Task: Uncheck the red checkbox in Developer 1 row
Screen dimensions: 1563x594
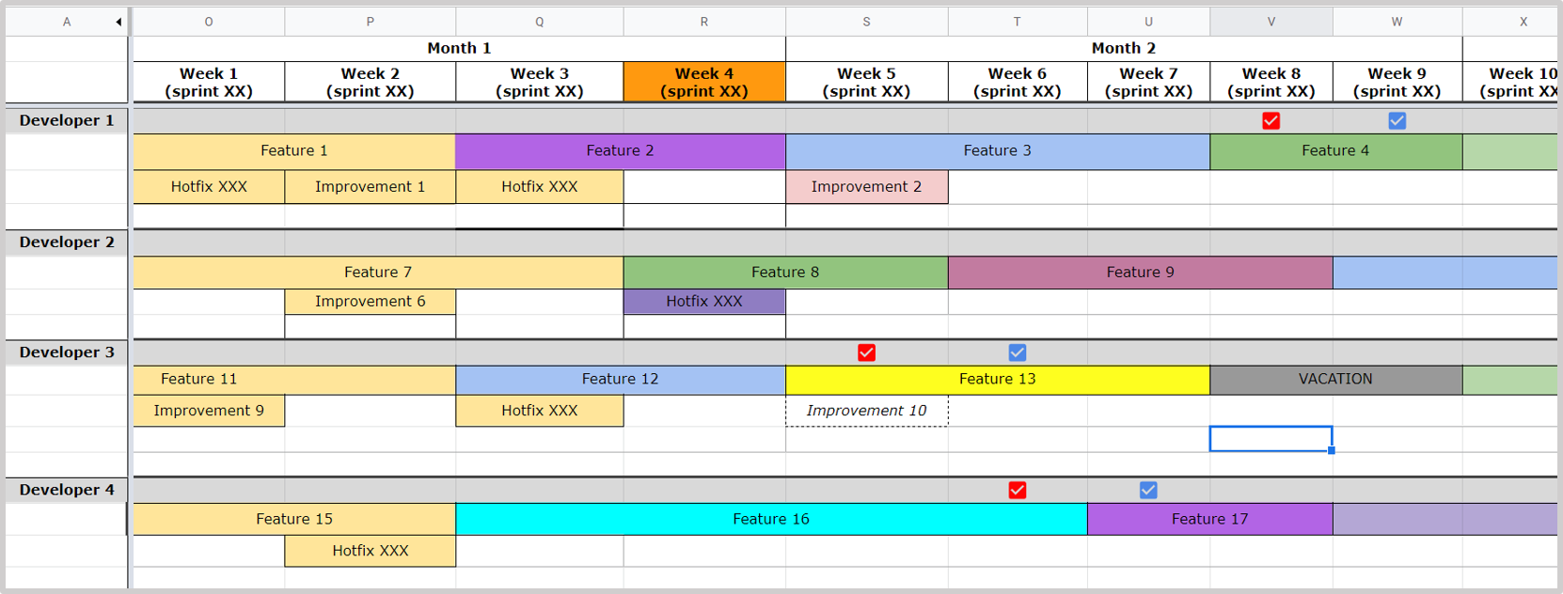Action: (1271, 120)
